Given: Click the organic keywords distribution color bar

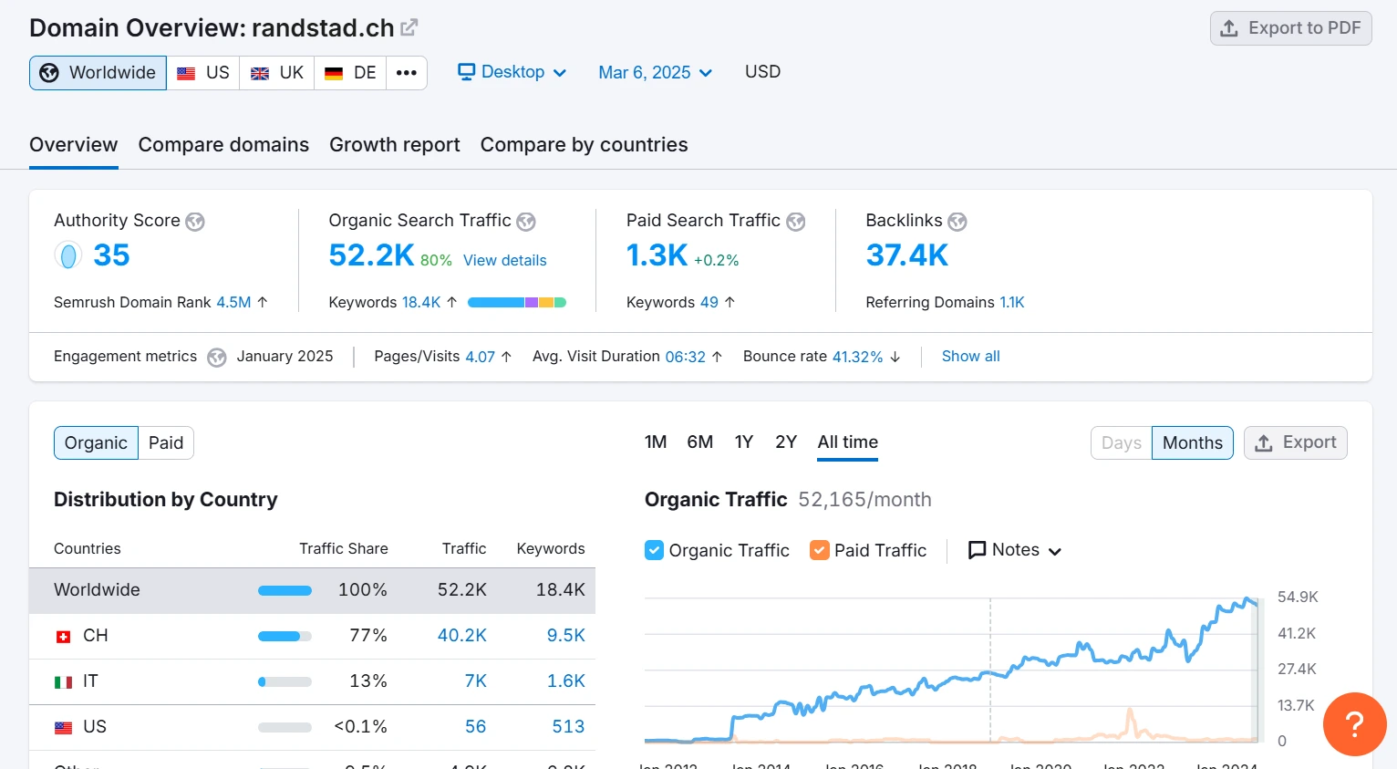Looking at the screenshot, I should [517, 303].
